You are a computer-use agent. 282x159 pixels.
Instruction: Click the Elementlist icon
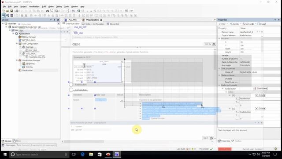tap(108, 24)
